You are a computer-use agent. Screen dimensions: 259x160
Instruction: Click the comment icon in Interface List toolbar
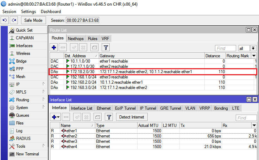(97, 117)
